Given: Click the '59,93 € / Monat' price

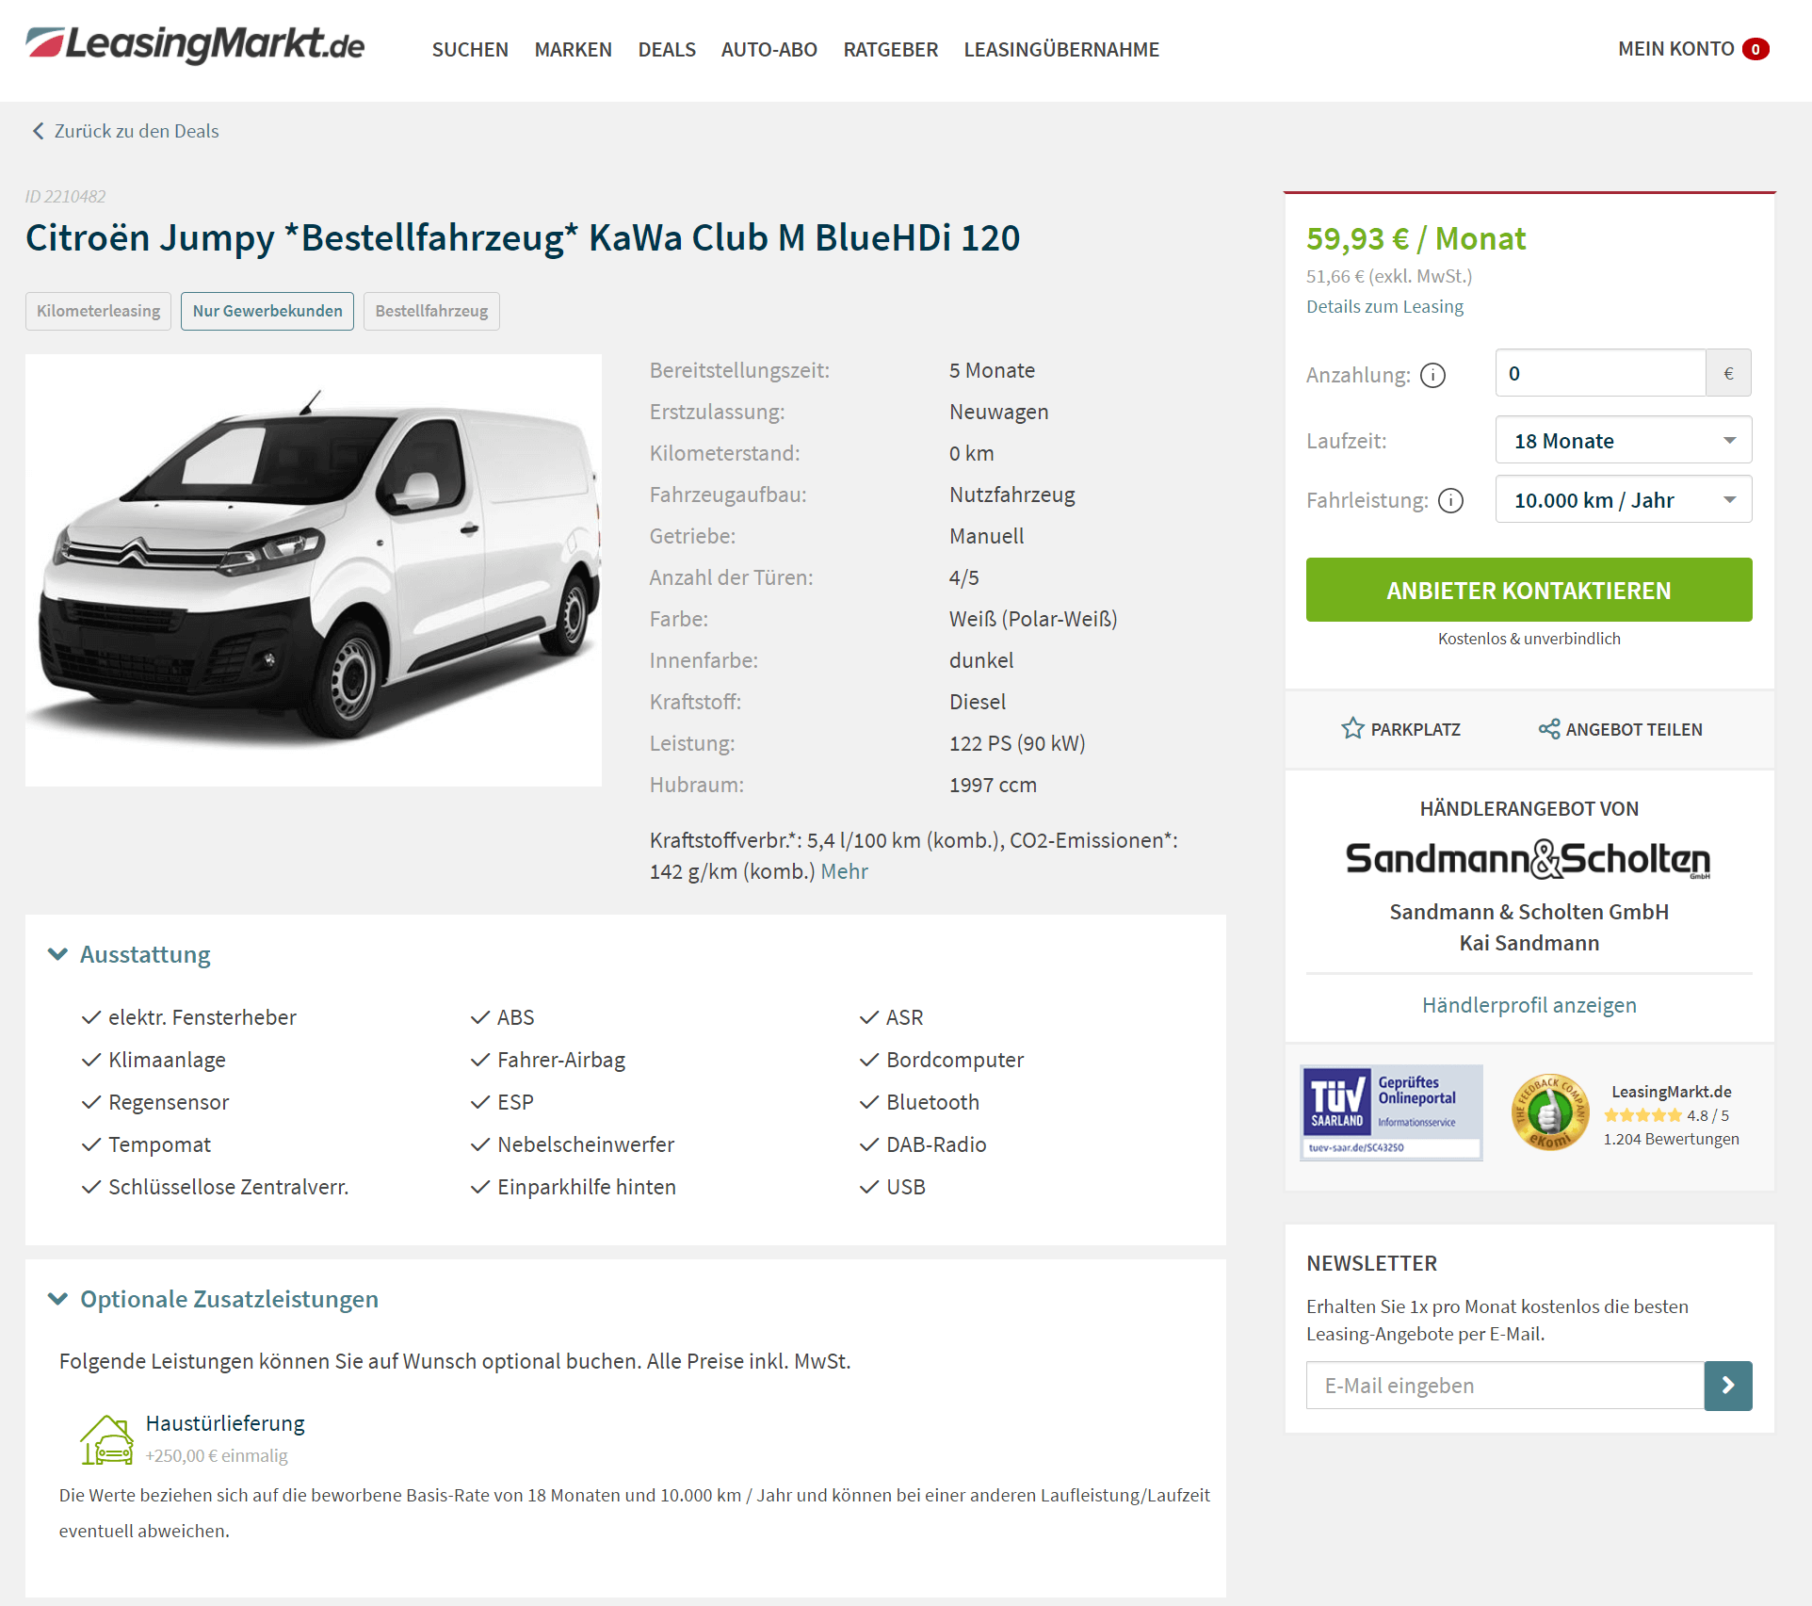Looking at the screenshot, I should pyautogui.click(x=1416, y=239).
